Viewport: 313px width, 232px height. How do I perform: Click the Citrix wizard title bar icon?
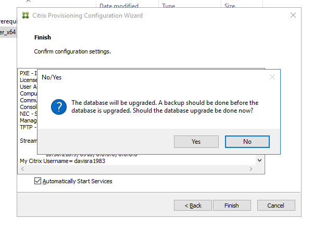tap(26, 16)
